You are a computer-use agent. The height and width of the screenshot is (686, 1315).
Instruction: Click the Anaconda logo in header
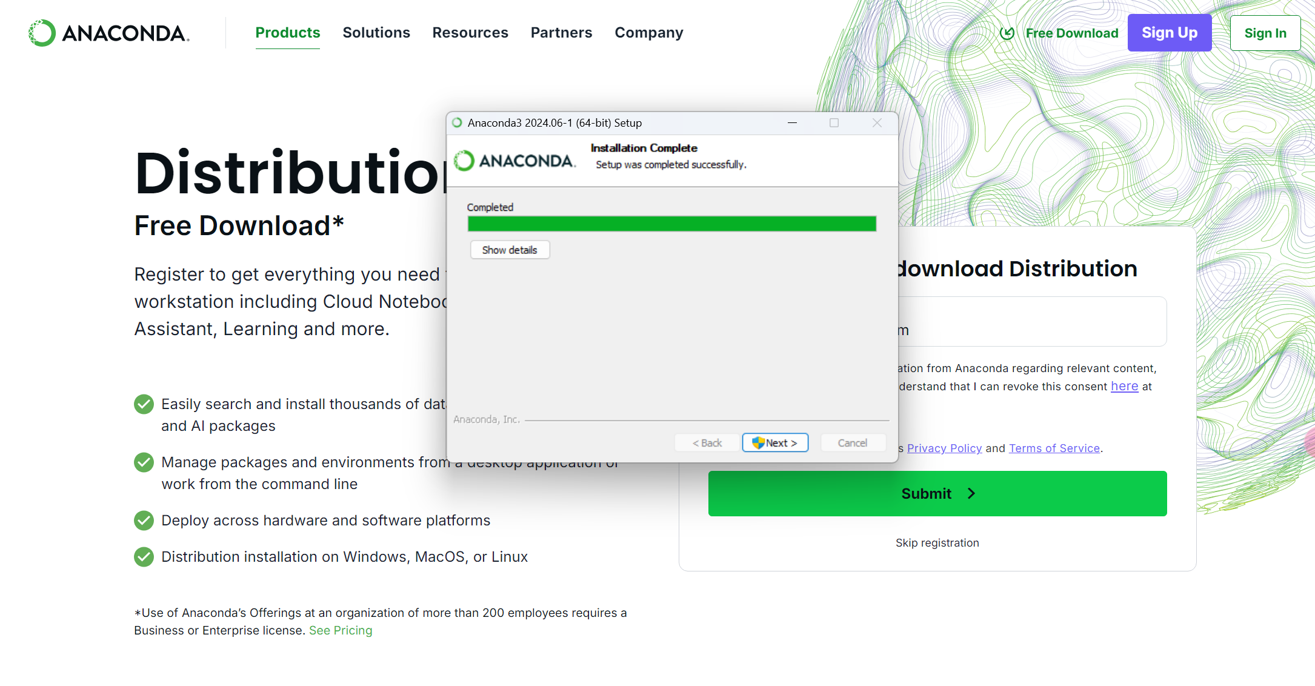109,33
